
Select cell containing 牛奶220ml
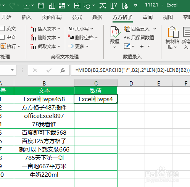click(44, 175)
